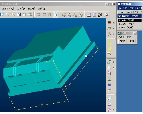Click the purple grid pattern icon

pos(109,104)
